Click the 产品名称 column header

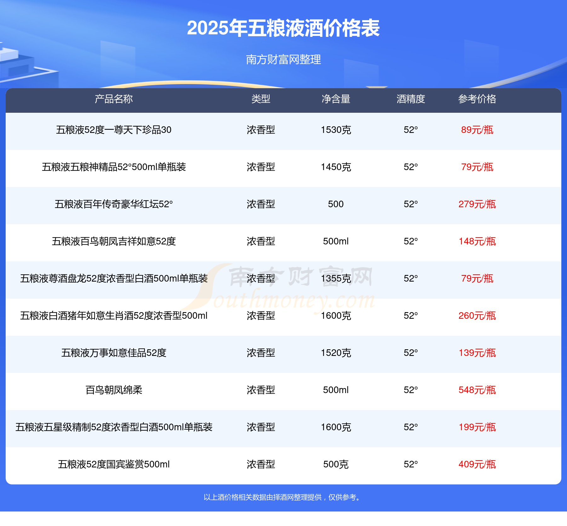[114, 99]
